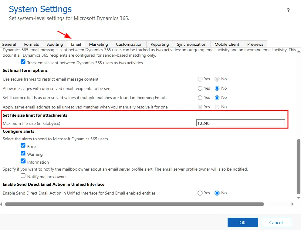Open the Reporting tab

tap(160, 44)
